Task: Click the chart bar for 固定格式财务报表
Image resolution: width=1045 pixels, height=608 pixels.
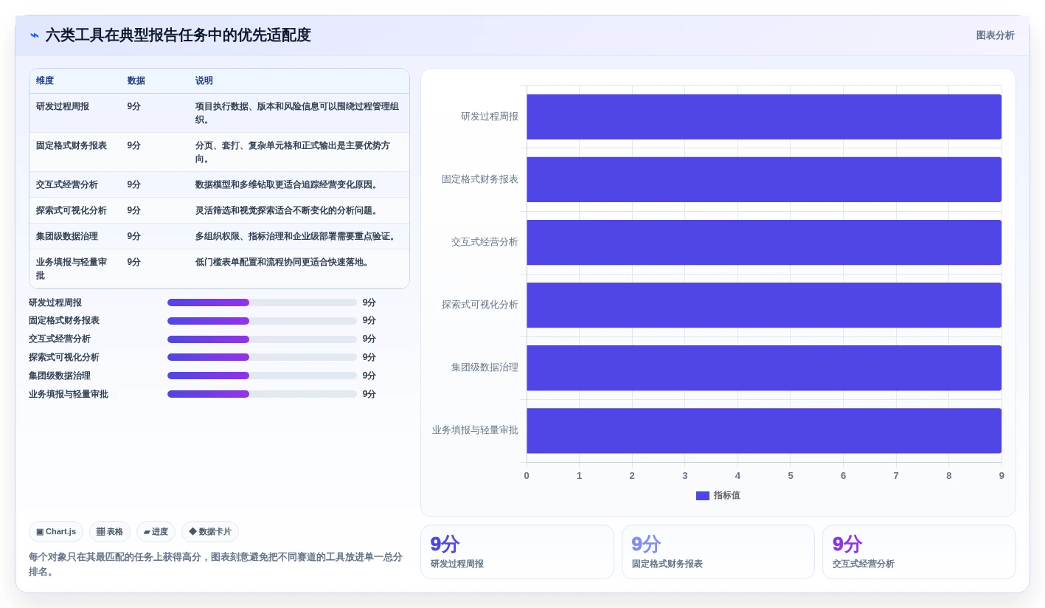Action: pyautogui.click(x=764, y=179)
